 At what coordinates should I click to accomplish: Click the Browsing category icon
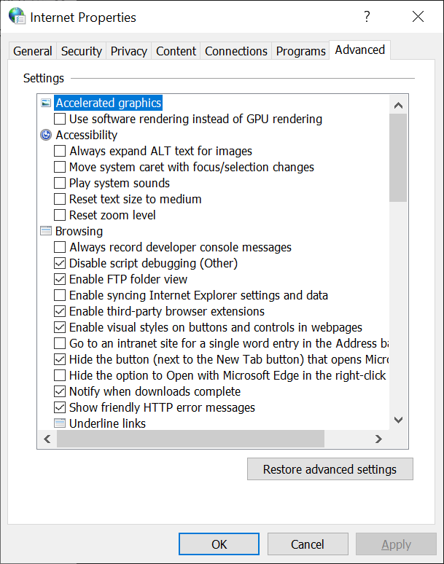(46, 231)
